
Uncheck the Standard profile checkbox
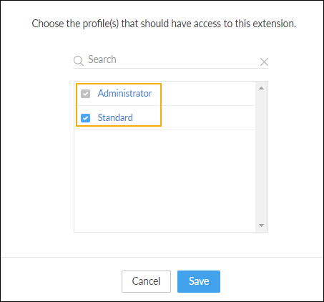coord(85,118)
